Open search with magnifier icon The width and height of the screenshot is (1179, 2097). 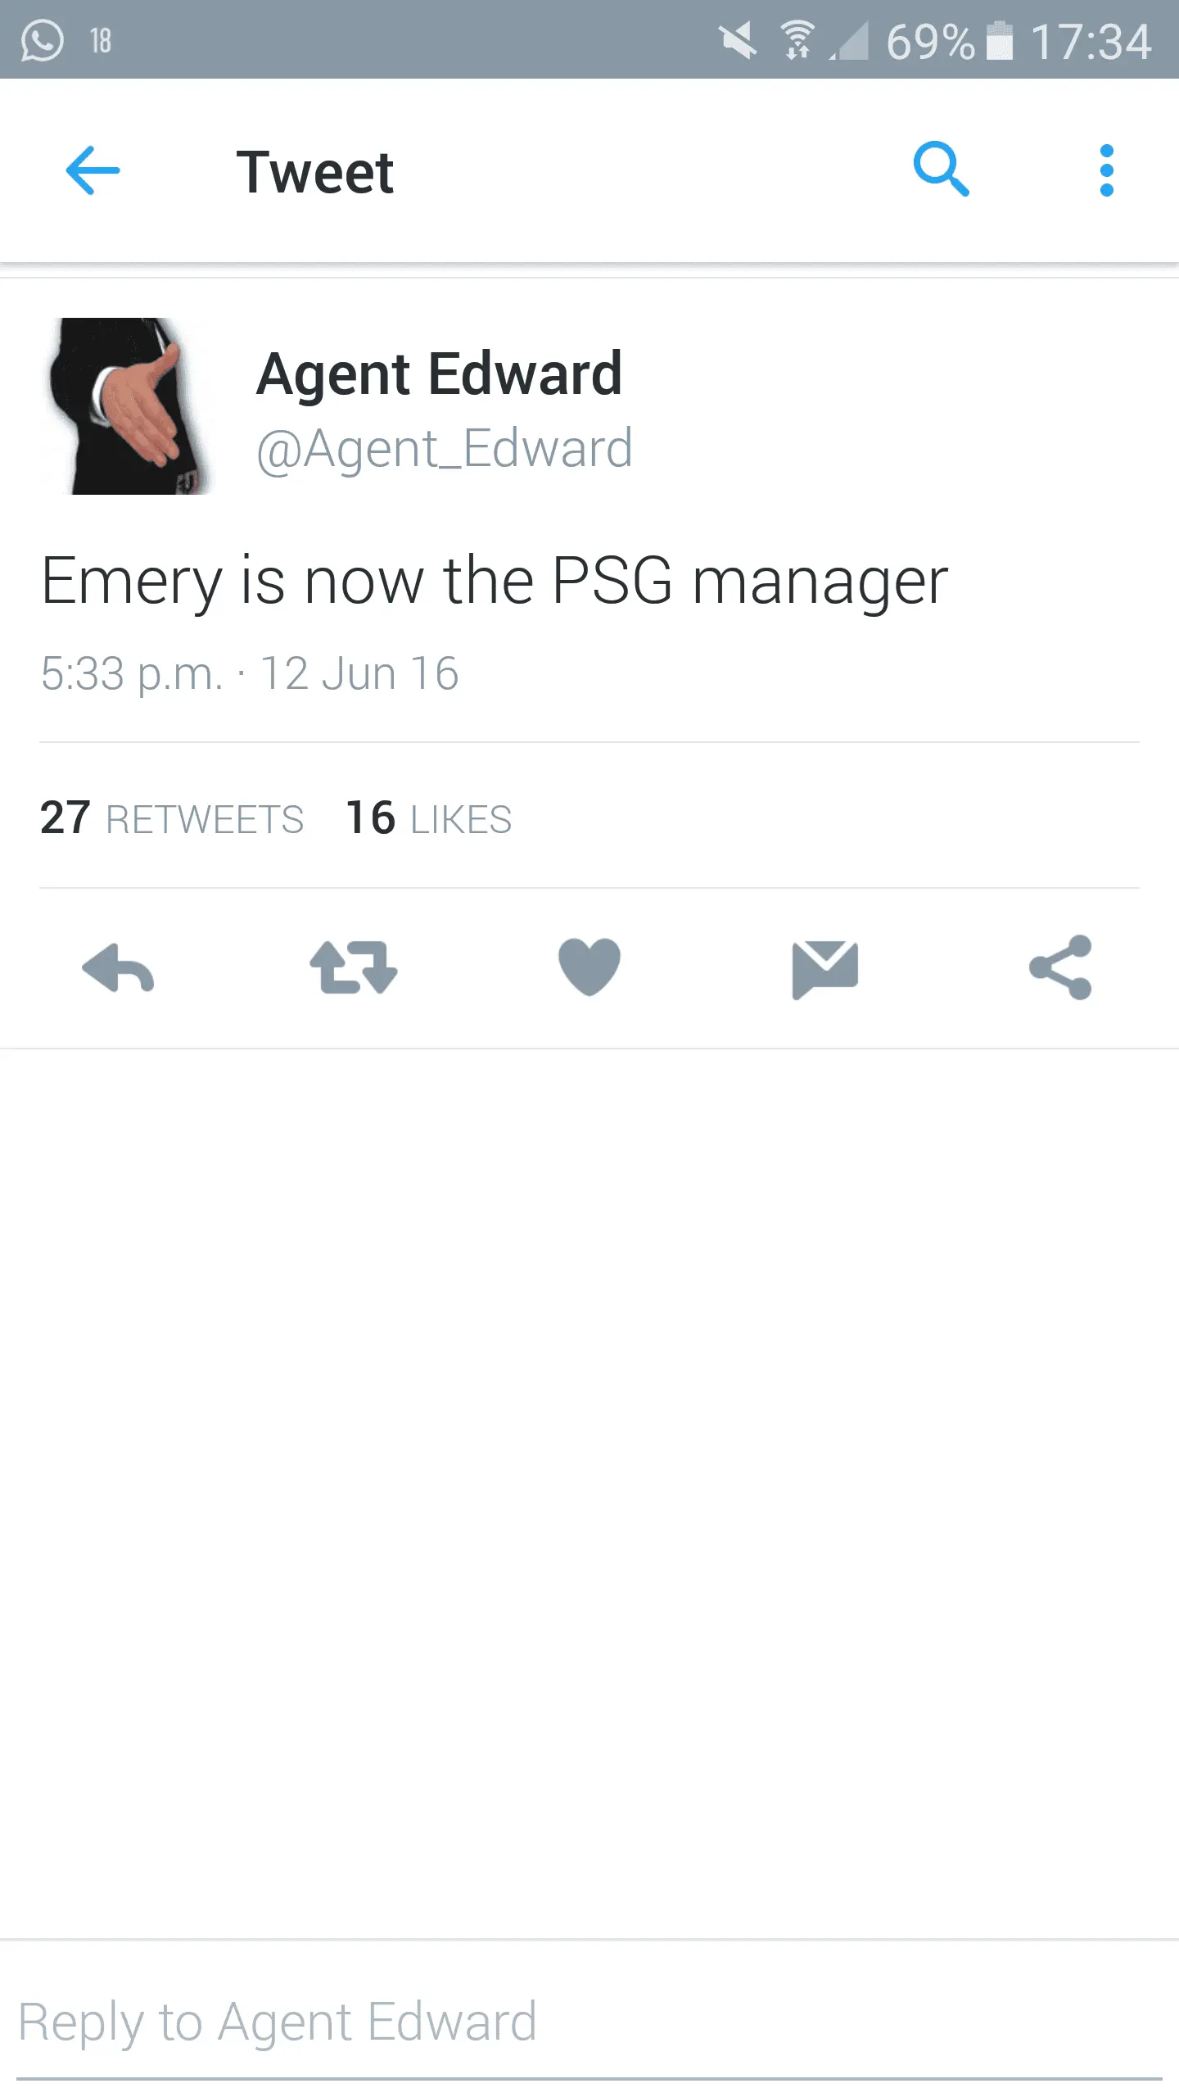(941, 170)
